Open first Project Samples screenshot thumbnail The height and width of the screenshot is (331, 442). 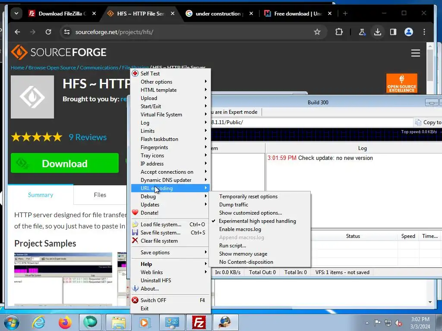63,279
